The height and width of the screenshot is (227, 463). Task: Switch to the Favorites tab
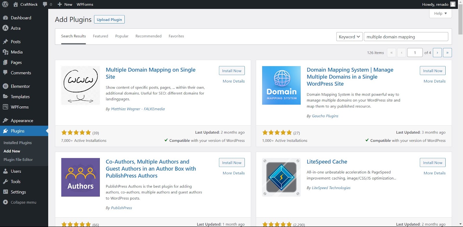[176, 36]
